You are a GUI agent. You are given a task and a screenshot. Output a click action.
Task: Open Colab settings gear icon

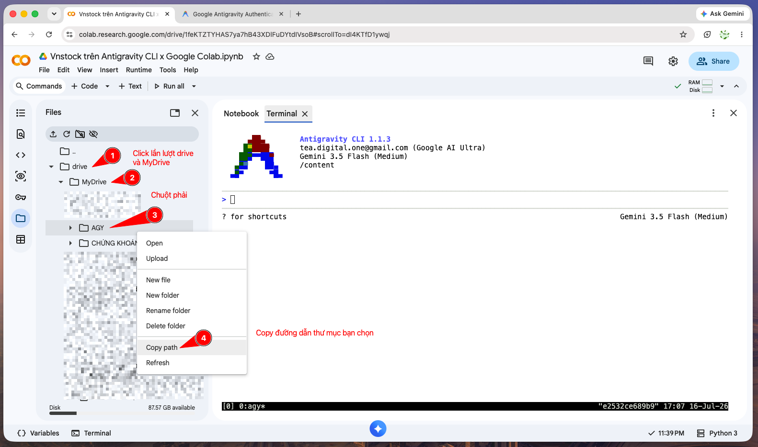(x=673, y=61)
